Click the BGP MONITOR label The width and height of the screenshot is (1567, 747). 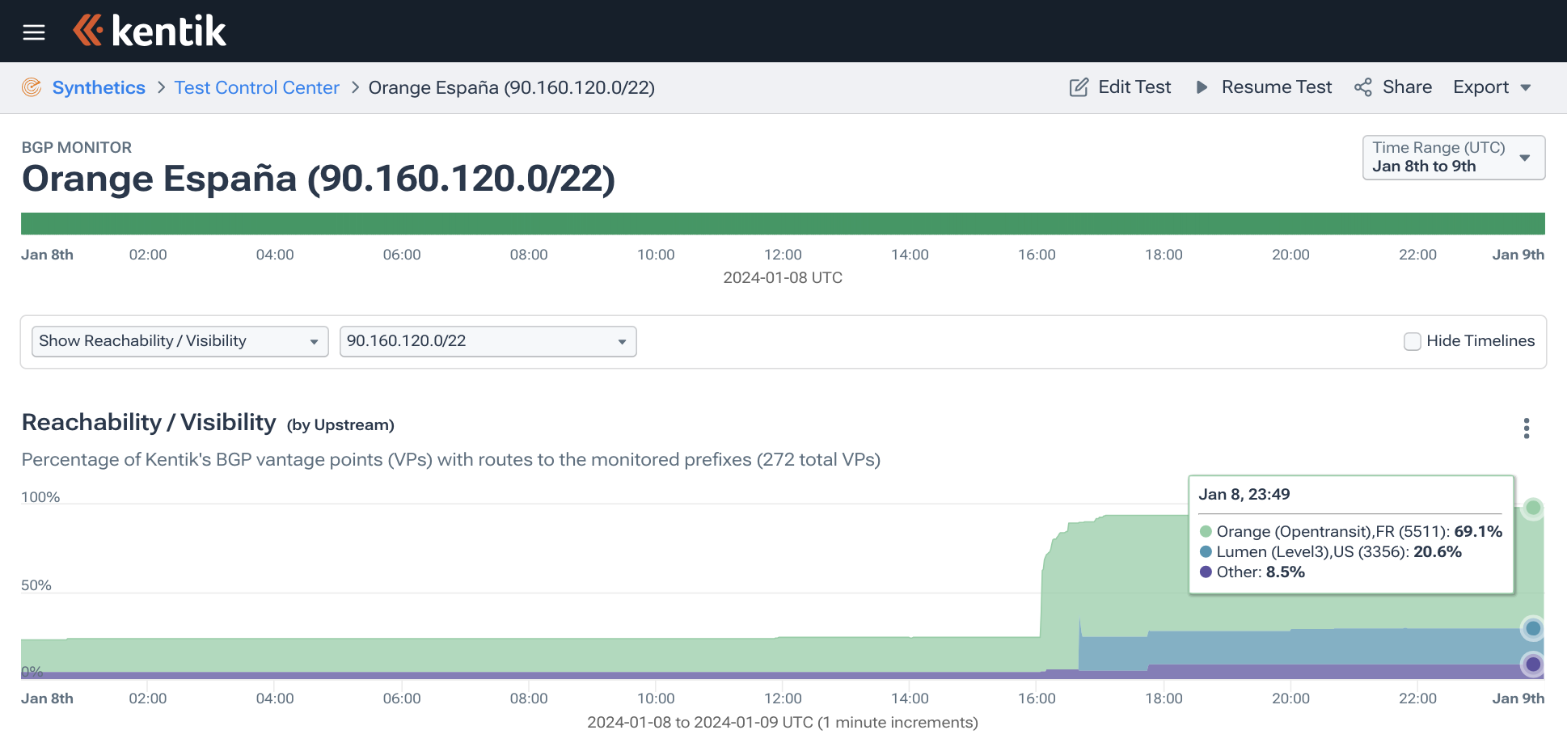(77, 147)
